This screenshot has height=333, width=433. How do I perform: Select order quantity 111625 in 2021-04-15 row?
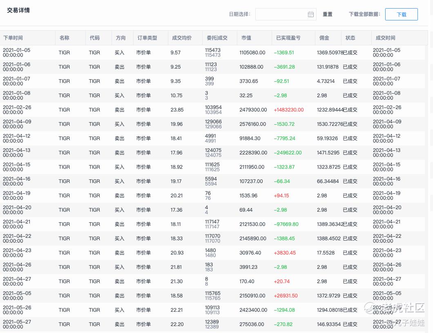point(212,165)
